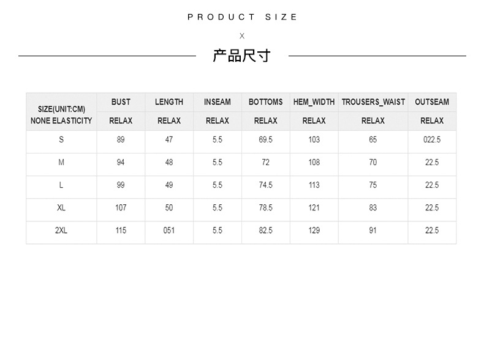The width and height of the screenshot is (484, 351).
Task: Select the M size row label
Action: click(61, 163)
